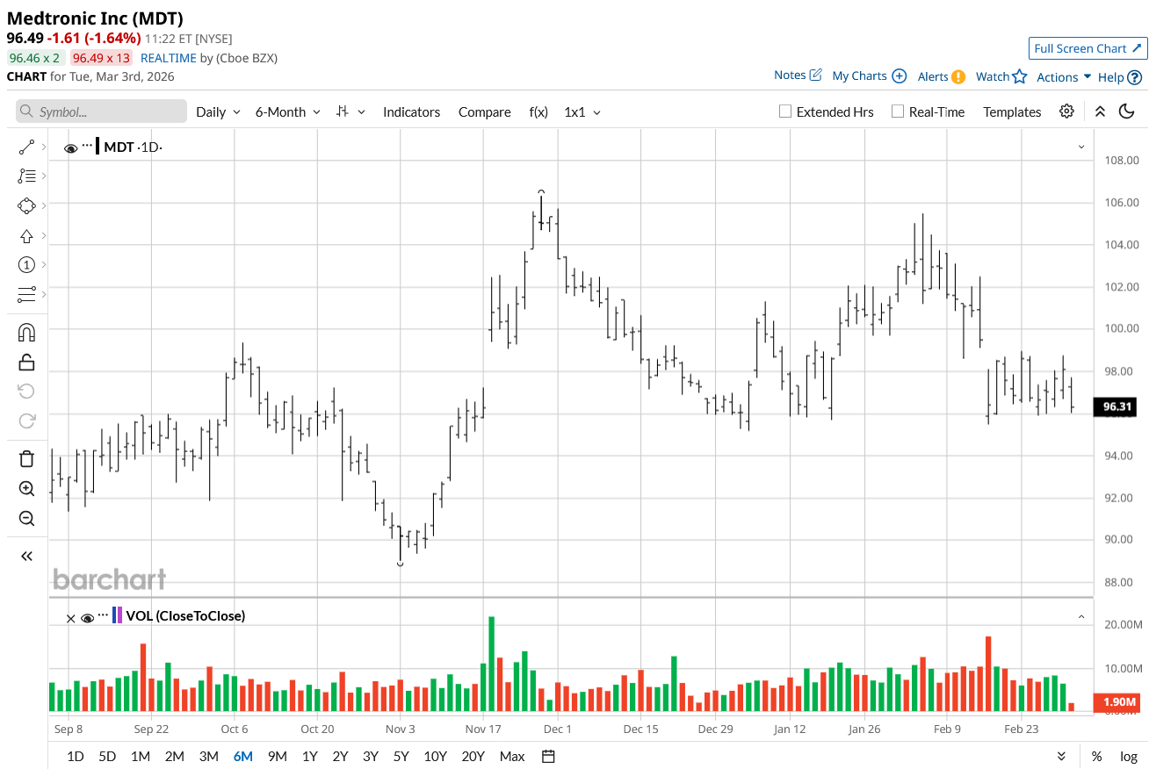Screen dimensions: 1149x769
Task: Click the MDT black series color swatch
Action: coord(98,147)
